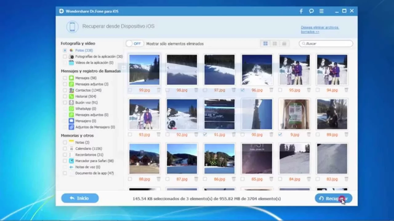394x221 pixels.
Task: Switch to large thumbnail grid view
Action: pyautogui.click(x=265, y=44)
